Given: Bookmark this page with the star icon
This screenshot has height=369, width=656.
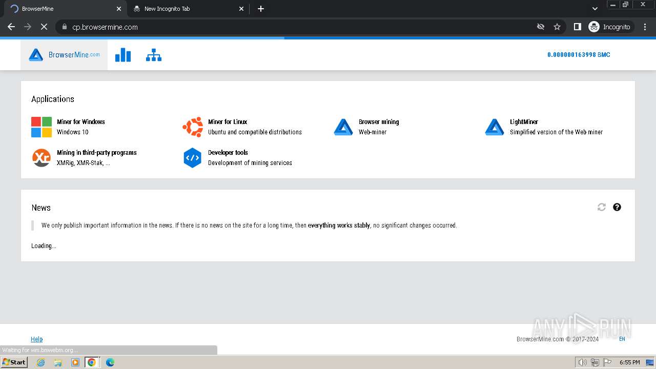Looking at the screenshot, I should coord(557,27).
